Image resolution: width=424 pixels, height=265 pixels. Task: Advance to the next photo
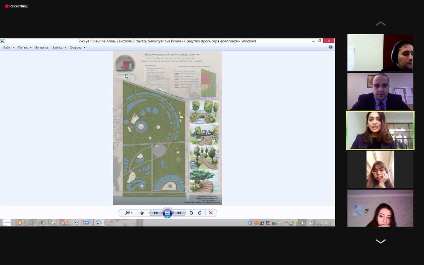pyautogui.click(x=179, y=213)
